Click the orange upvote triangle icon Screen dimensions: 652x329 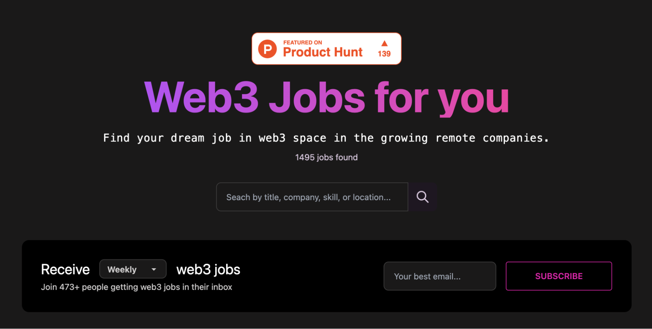(x=385, y=43)
